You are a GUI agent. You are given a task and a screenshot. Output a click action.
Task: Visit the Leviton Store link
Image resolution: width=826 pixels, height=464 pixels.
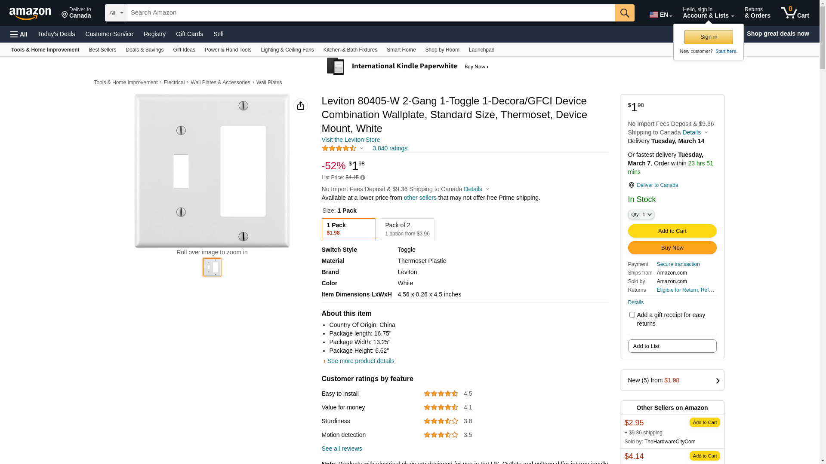351,140
